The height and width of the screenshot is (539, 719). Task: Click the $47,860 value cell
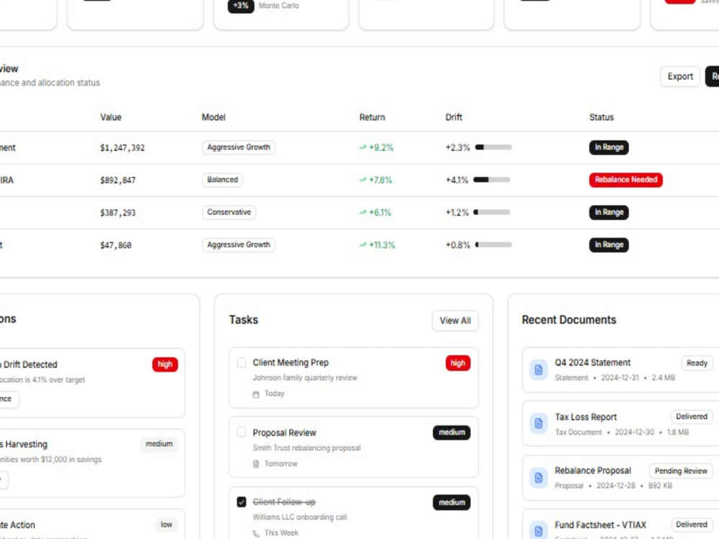pyautogui.click(x=116, y=245)
